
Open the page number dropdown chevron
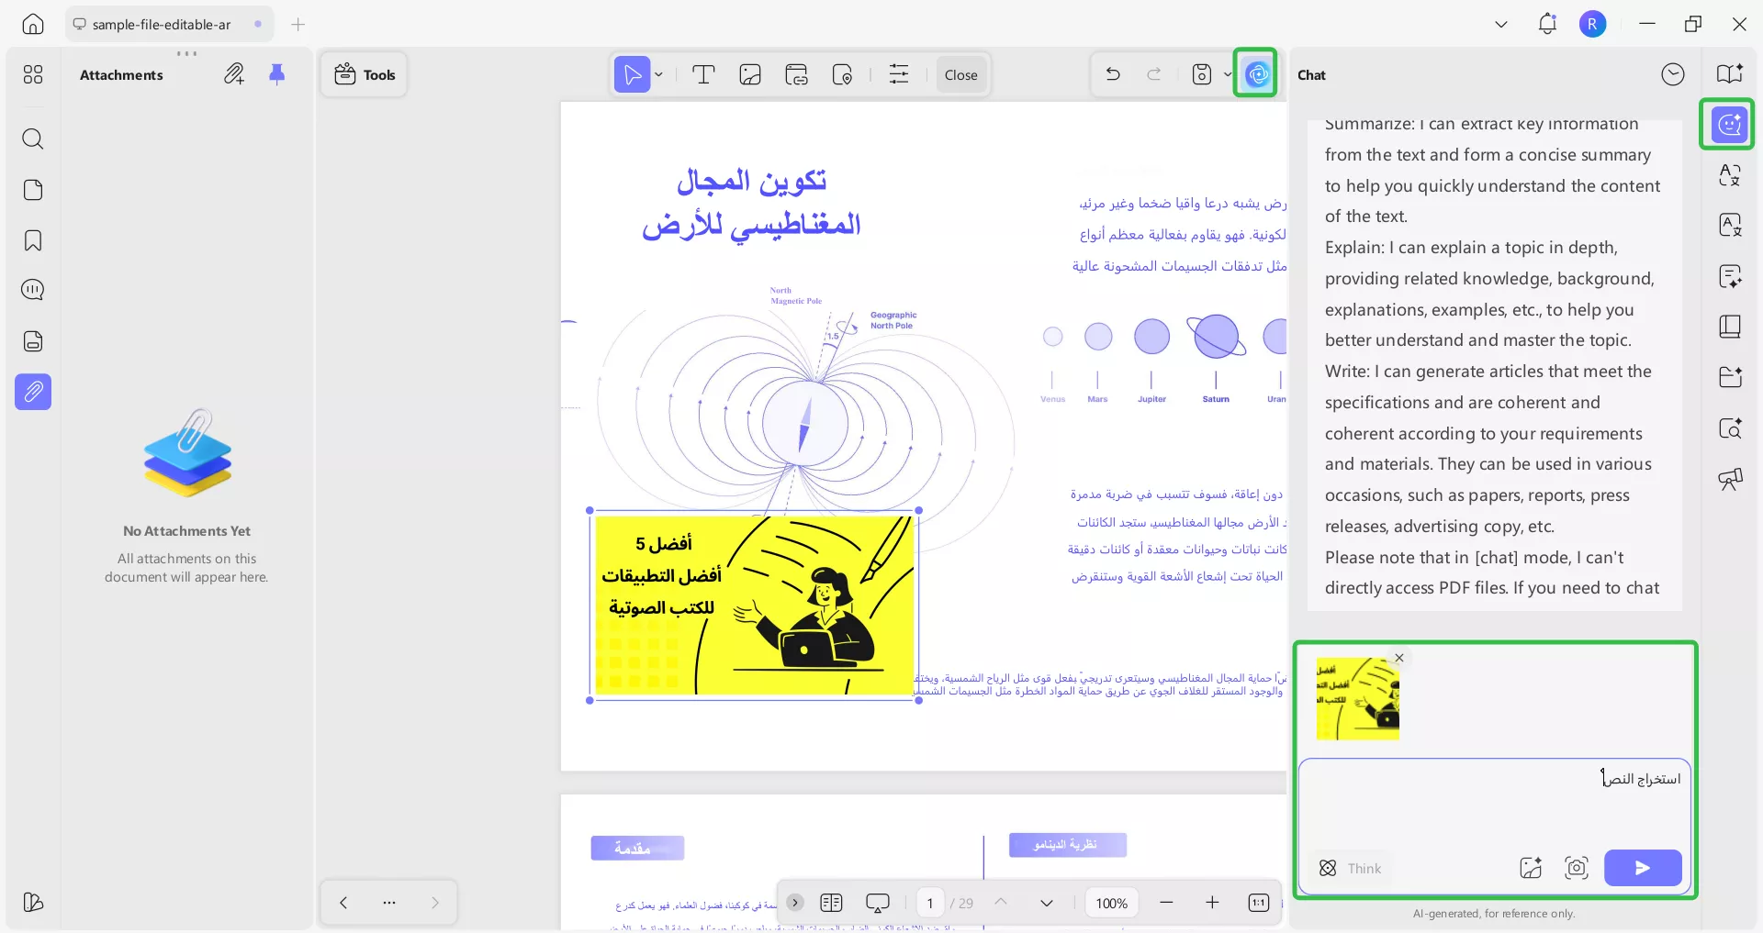pos(1047,903)
